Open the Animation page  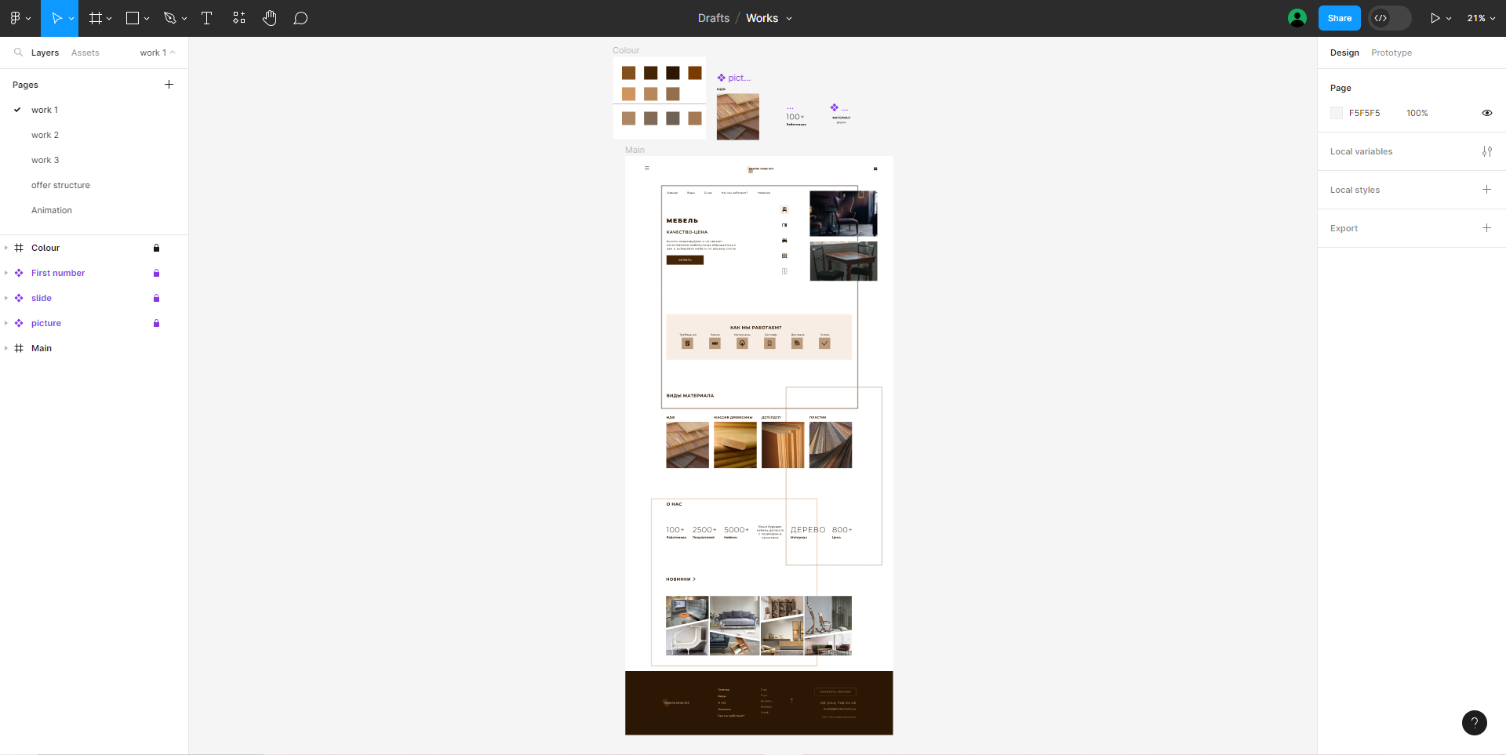pyautogui.click(x=52, y=210)
